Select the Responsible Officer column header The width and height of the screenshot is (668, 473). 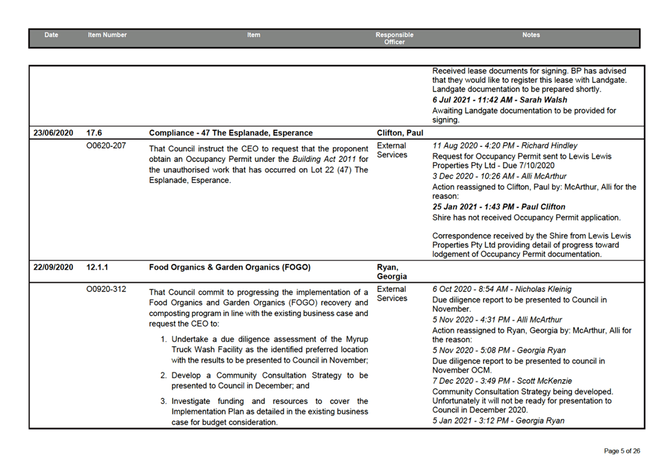coord(394,39)
